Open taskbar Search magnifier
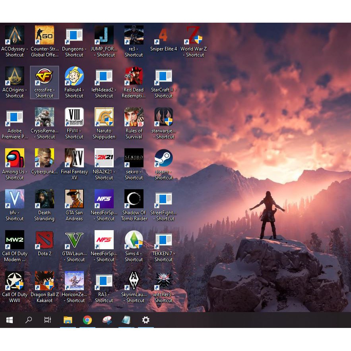The height and width of the screenshot is (351, 351). 29,320
